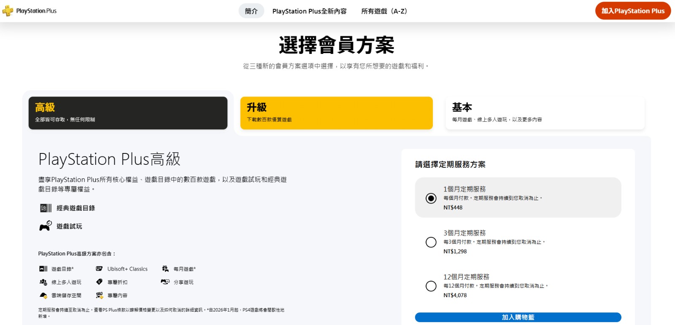Click the Ubisoft+ Classics feature text
Image resolution: width=675 pixels, height=325 pixels.
[x=127, y=269]
